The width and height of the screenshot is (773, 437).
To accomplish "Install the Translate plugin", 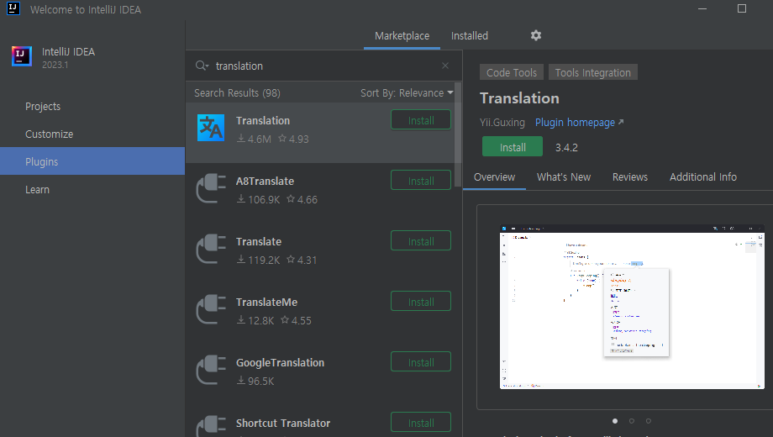I will [420, 241].
